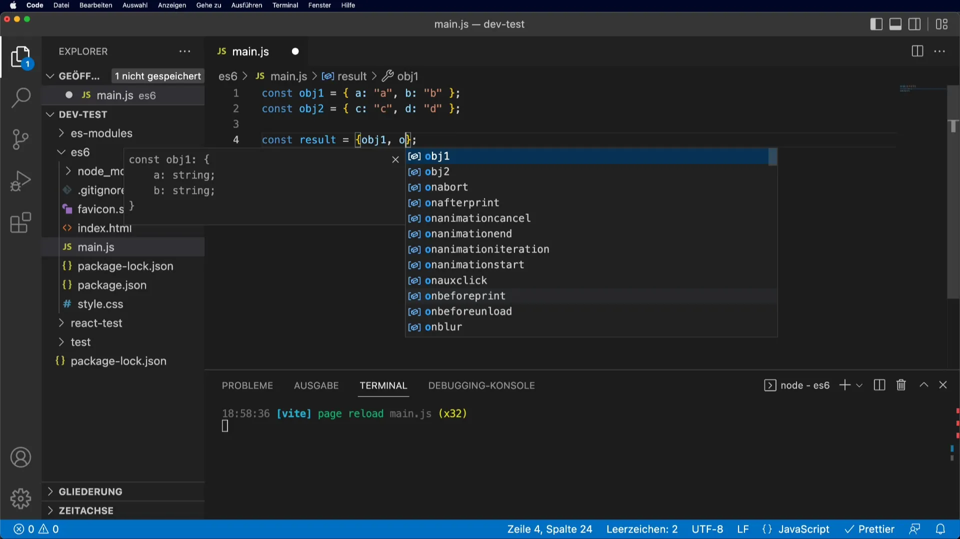Open the Extensions view

tap(20, 222)
